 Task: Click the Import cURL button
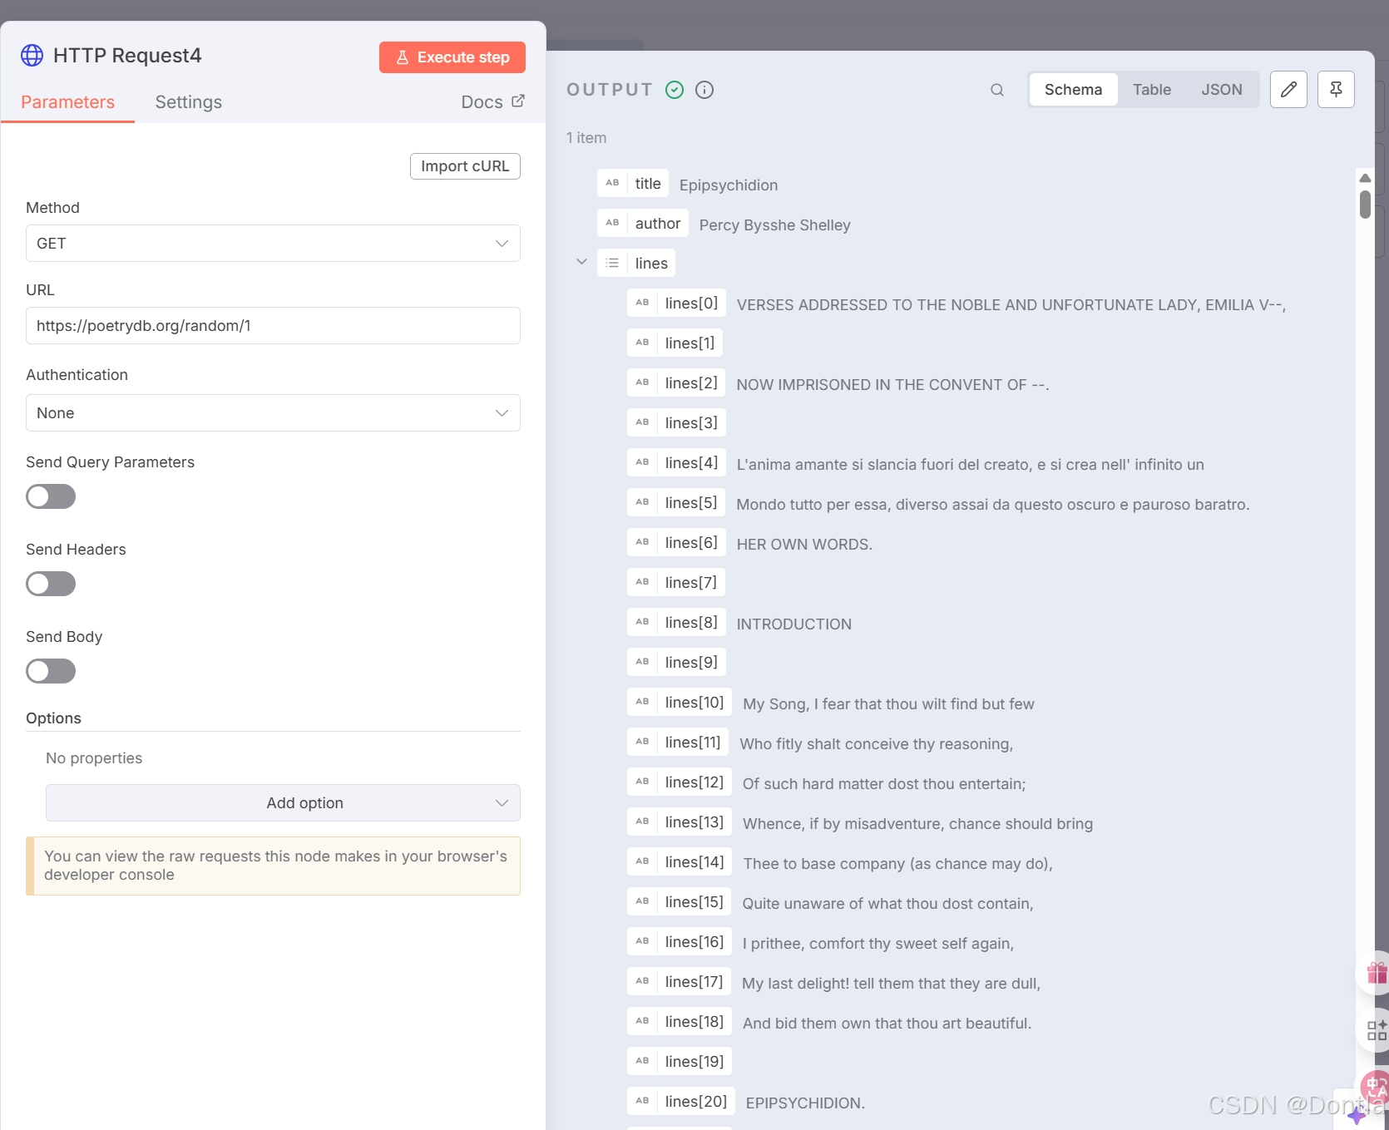[x=465, y=166]
